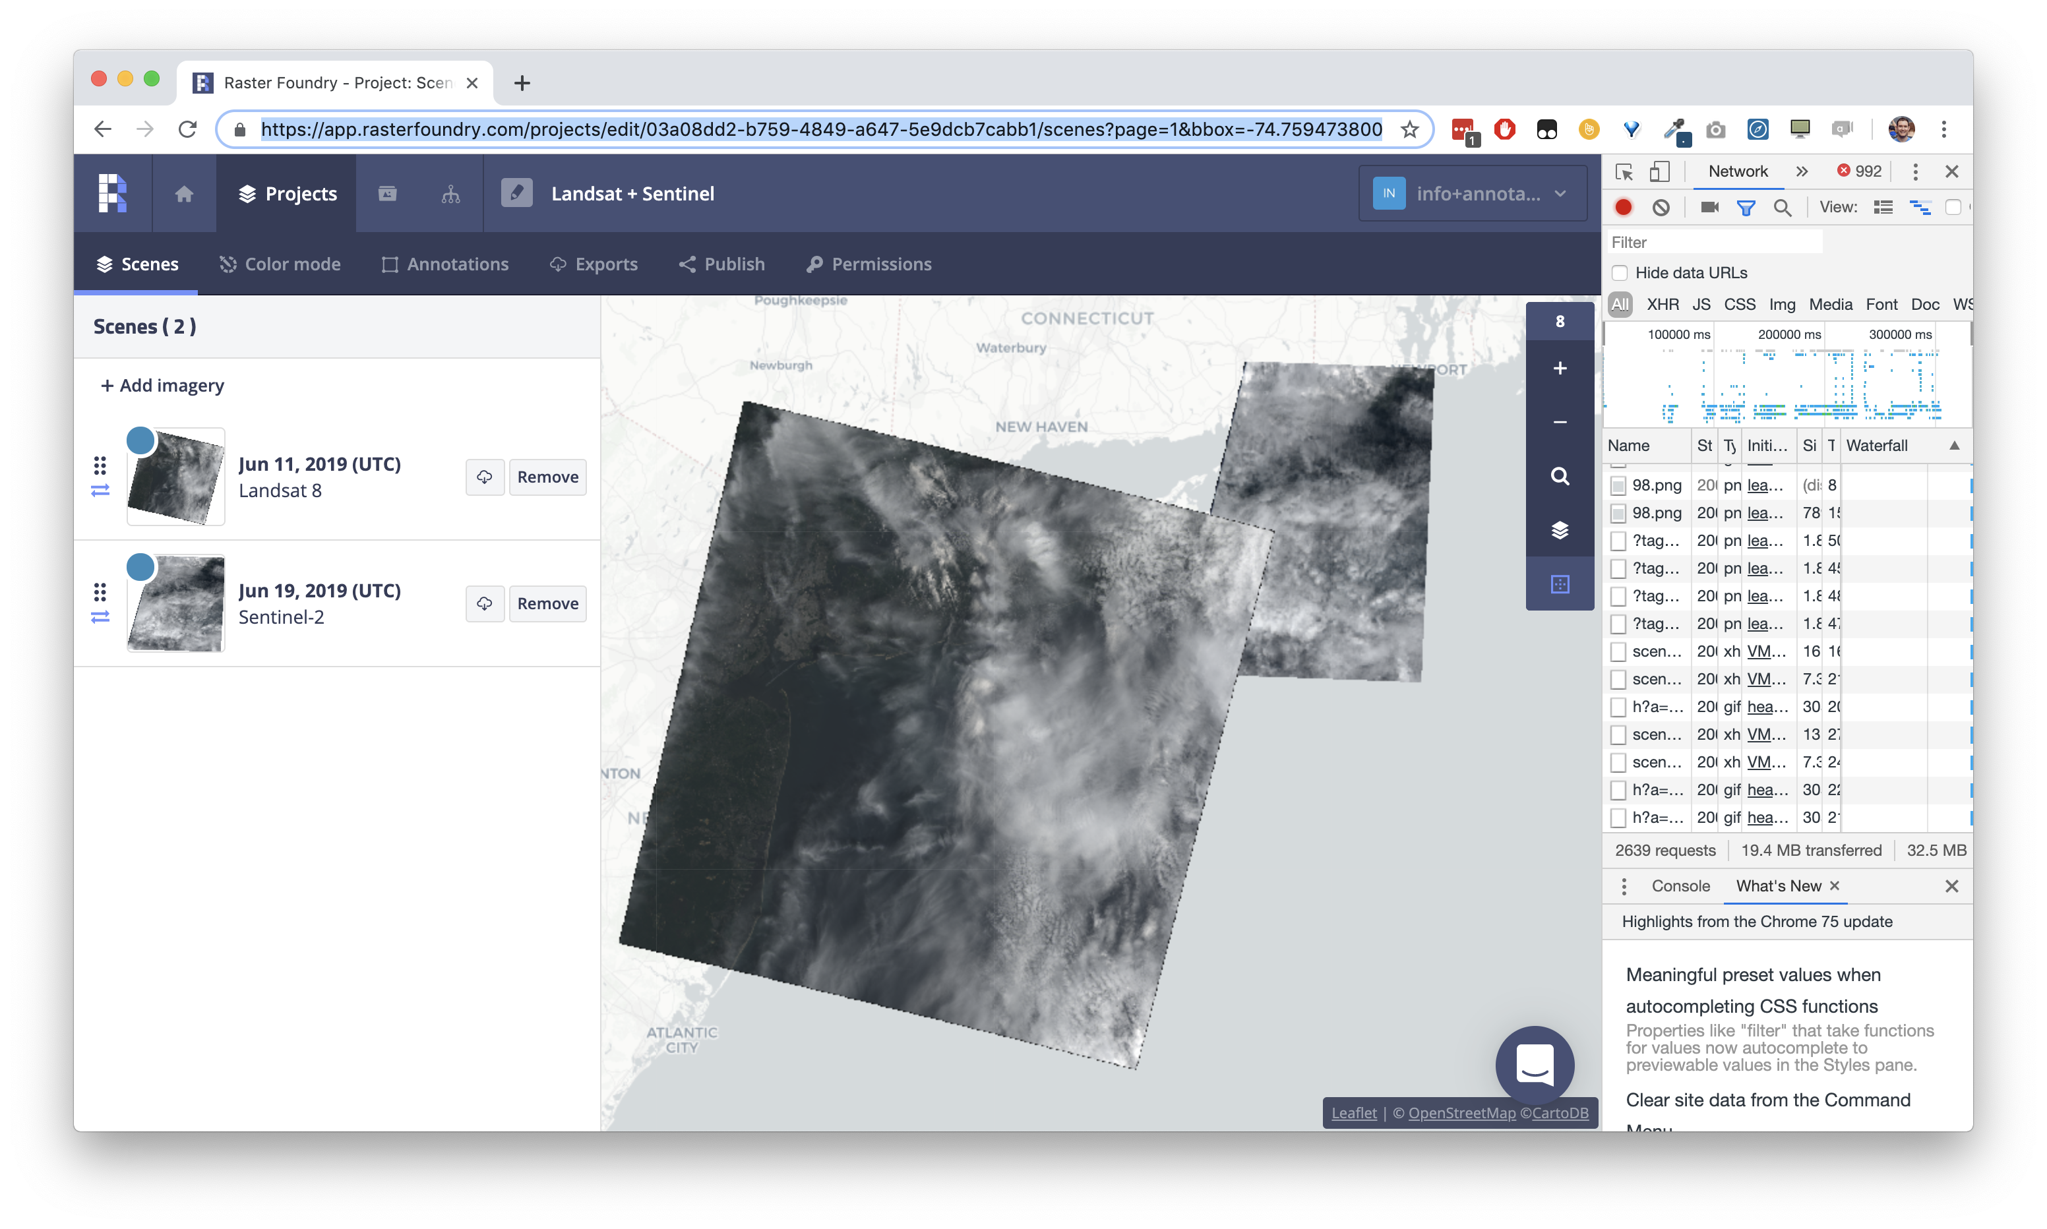Select the Landsat 8 scene blue circle
The height and width of the screenshot is (1229, 2047).
(x=140, y=440)
